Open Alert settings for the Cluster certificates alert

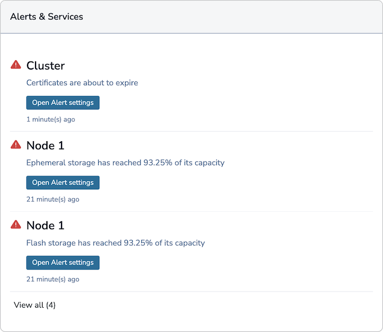[63, 102]
